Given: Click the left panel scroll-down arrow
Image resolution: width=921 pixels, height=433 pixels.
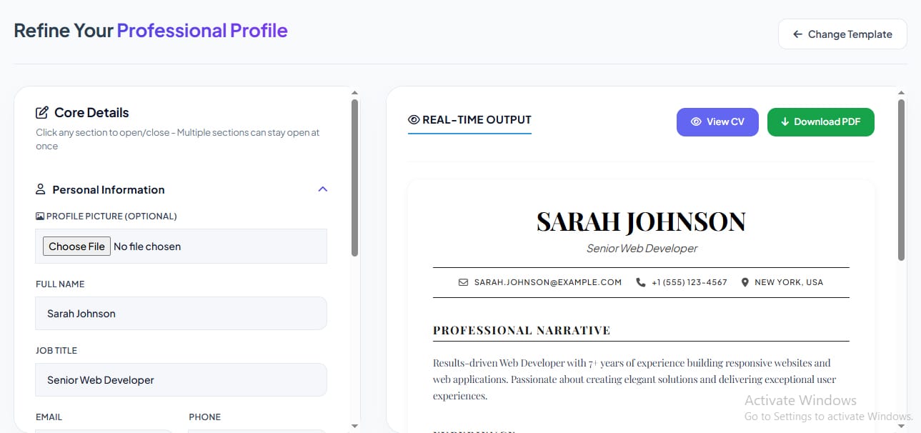Looking at the screenshot, I should [355, 427].
